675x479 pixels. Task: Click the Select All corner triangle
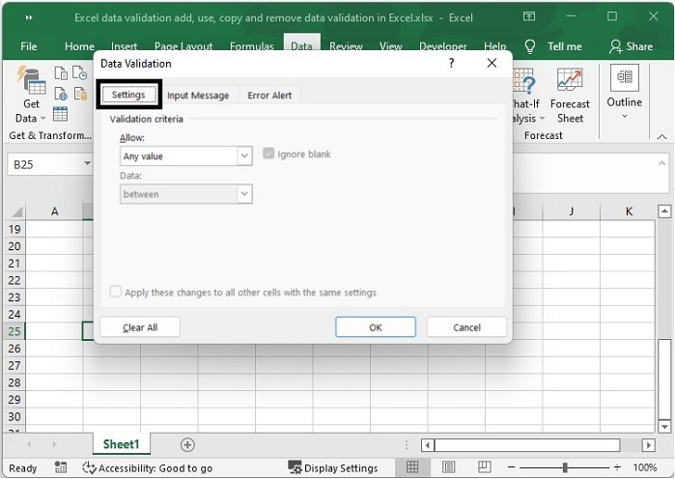pos(16,211)
